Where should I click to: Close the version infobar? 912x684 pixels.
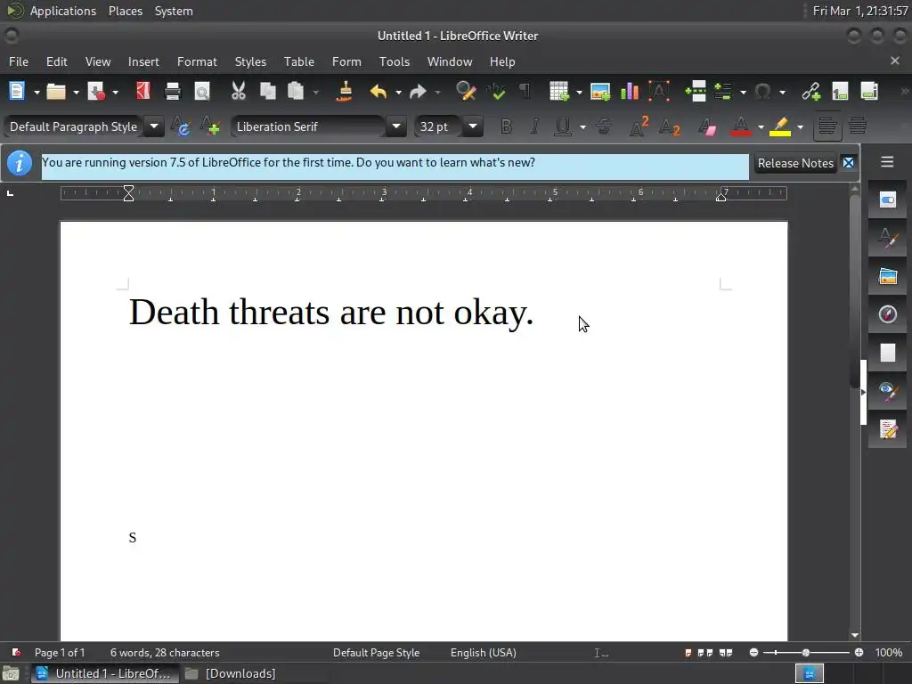(x=849, y=163)
